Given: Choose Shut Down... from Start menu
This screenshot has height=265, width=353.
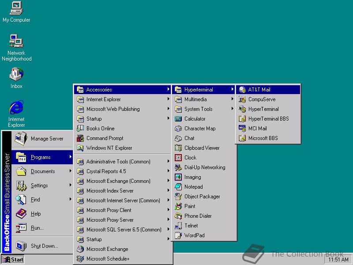Looking at the screenshot, I should pyautogui.click(x=42, y=246).
